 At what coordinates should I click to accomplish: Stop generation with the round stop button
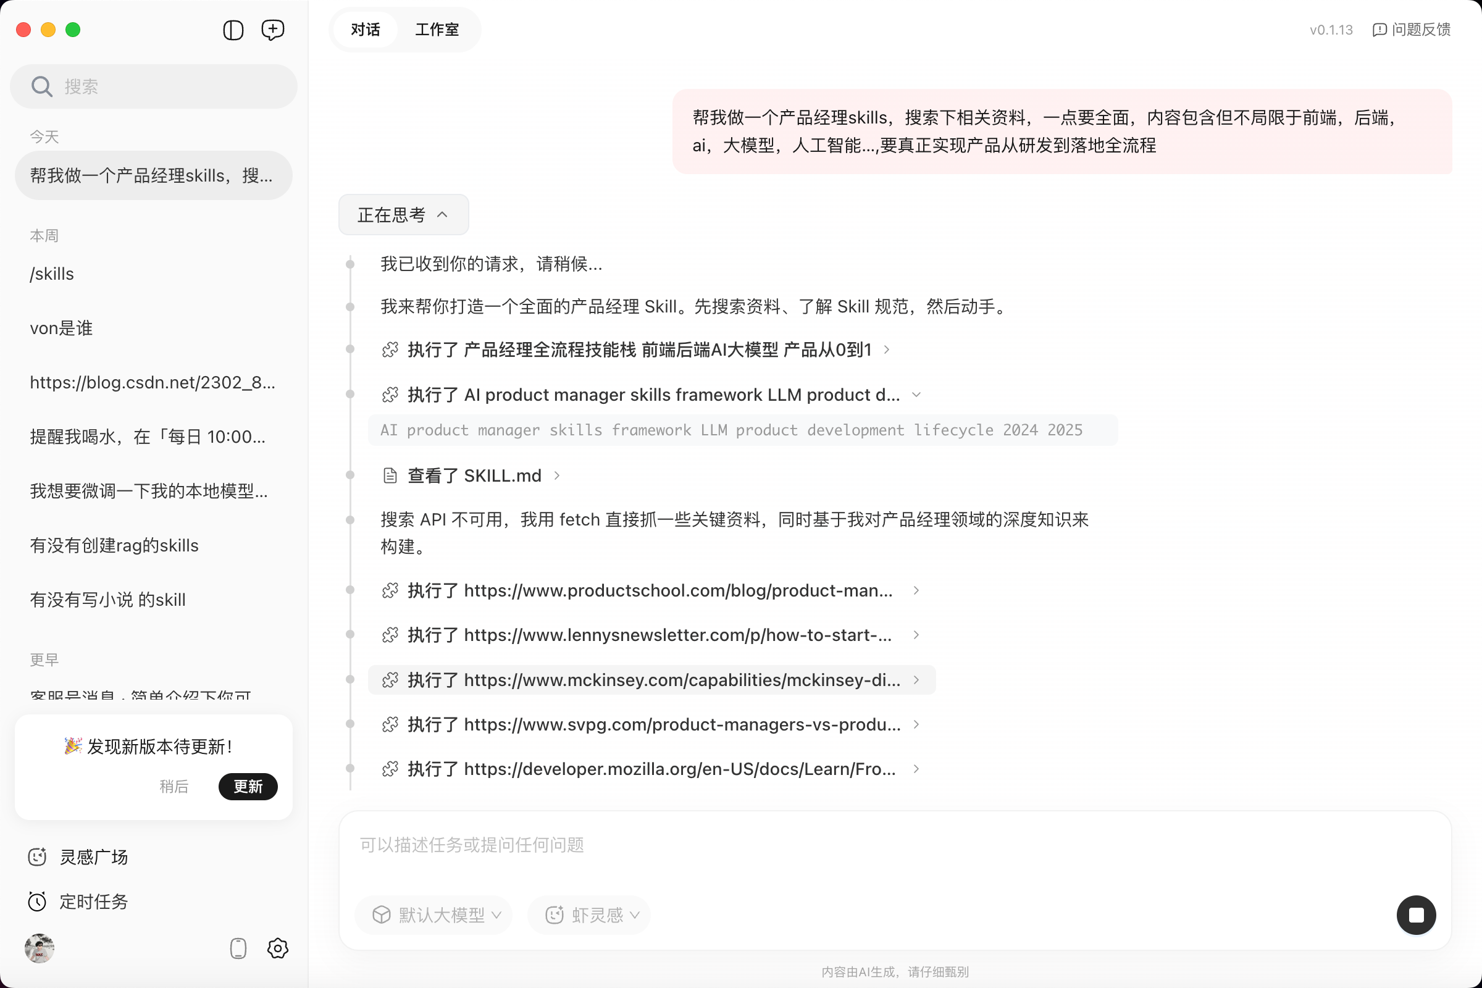click(1417, 915)
